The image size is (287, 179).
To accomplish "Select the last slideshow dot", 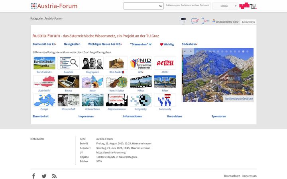I will (247, 51).
